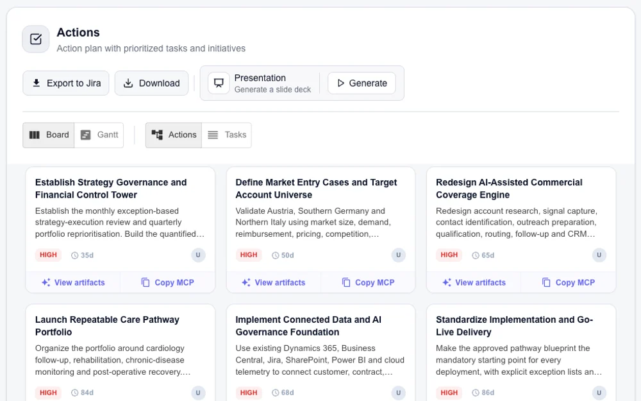The width and height of the screenshot is (641, 401).
Task: Click user avatar on Market Entry Cases card
Action: click(399, 255)
